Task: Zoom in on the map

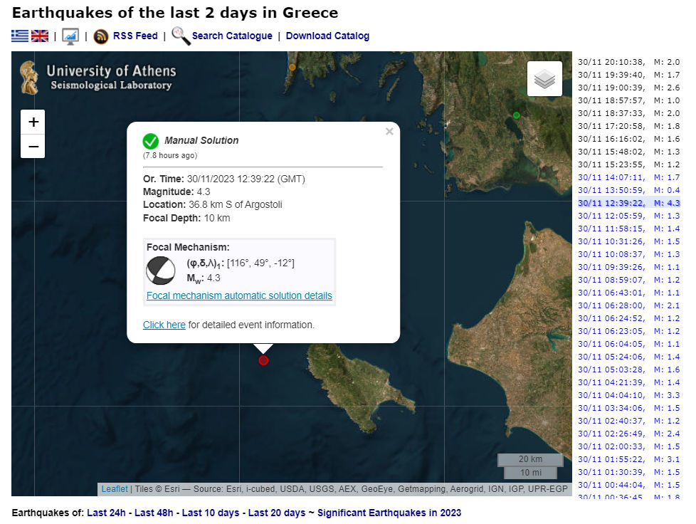Action: coord(33,122)
